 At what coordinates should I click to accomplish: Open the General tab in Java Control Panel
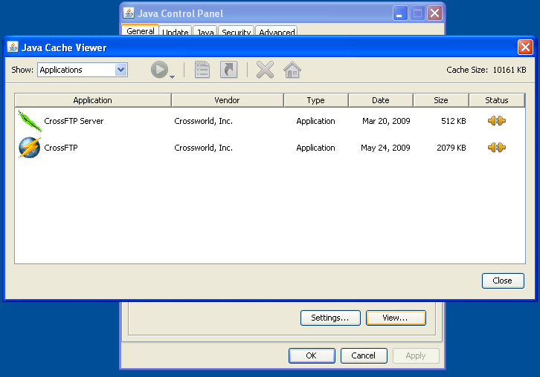click(140, 30)
